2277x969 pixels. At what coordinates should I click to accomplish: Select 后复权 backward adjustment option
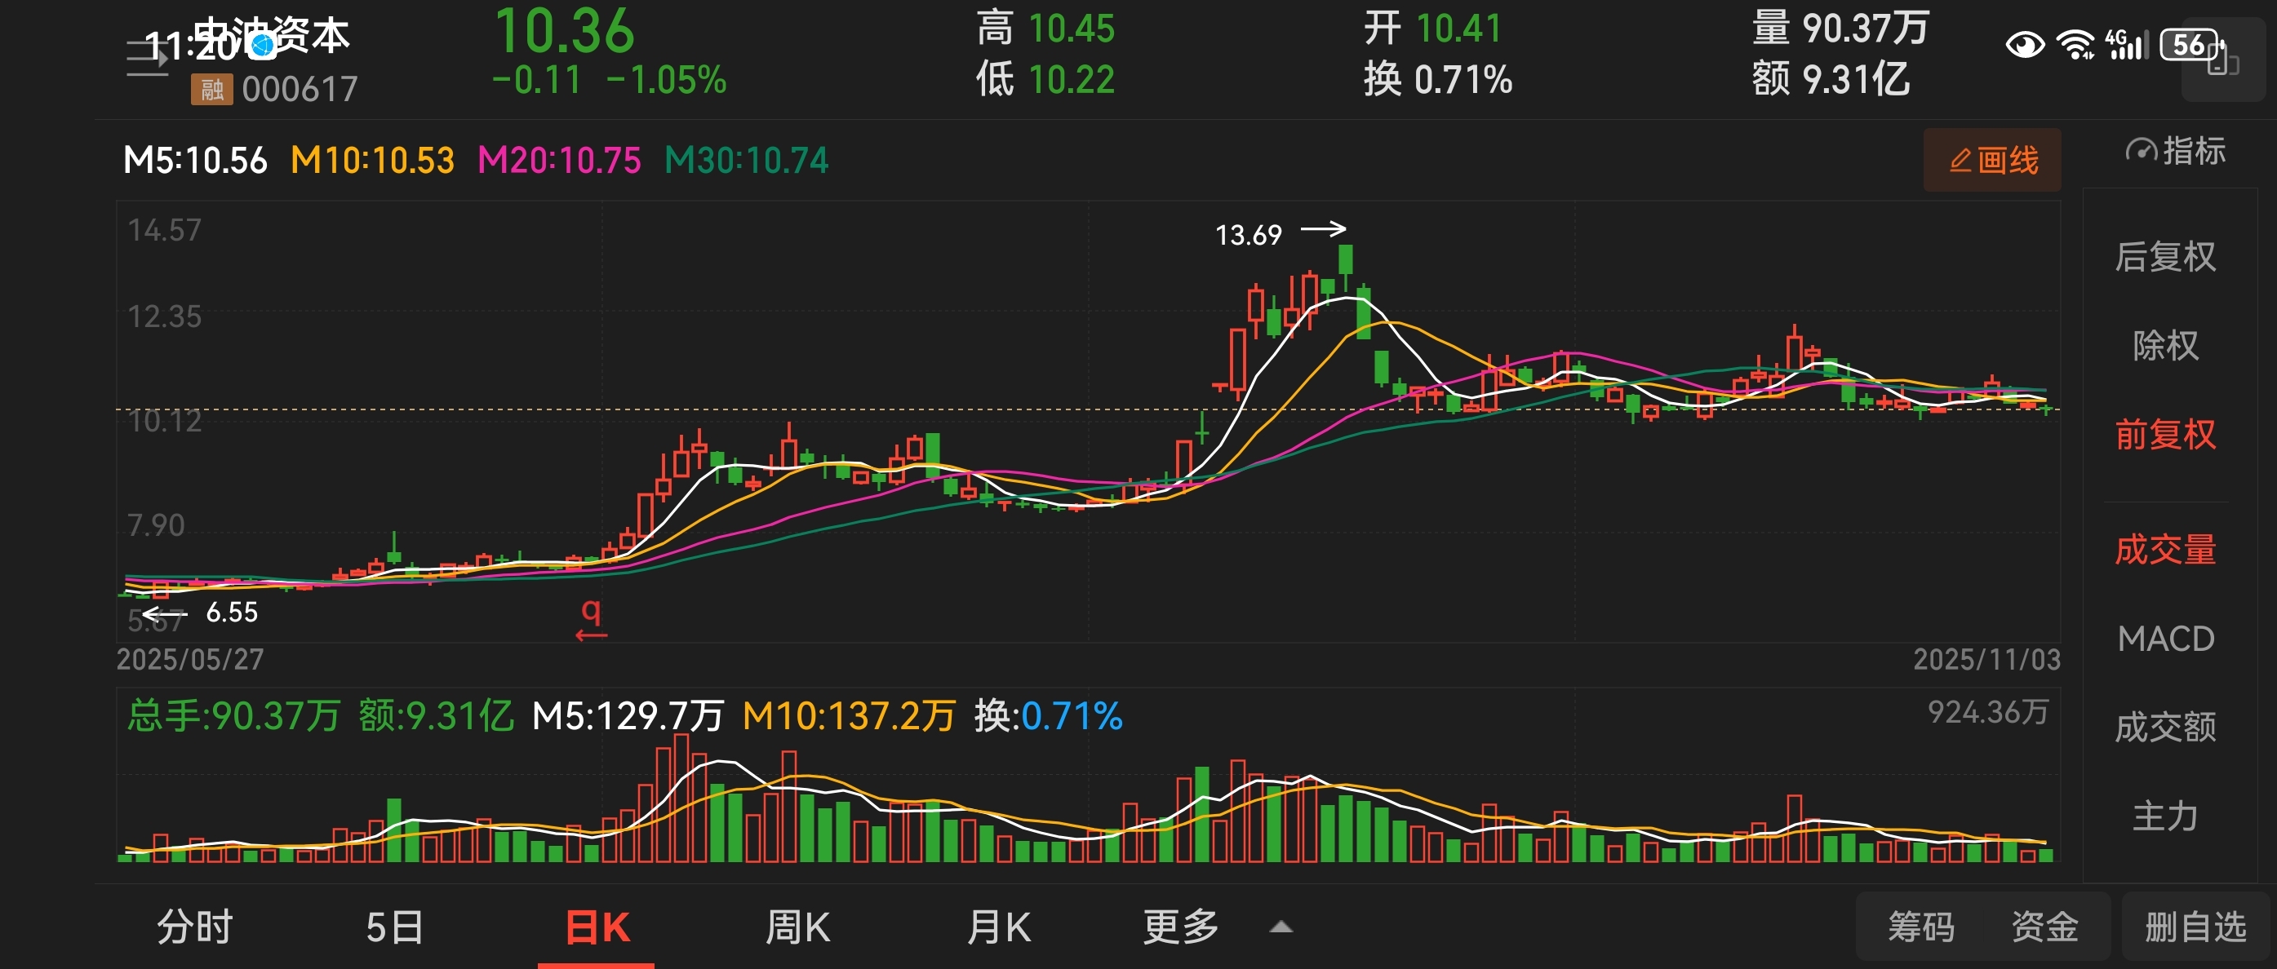point(2164,257)
